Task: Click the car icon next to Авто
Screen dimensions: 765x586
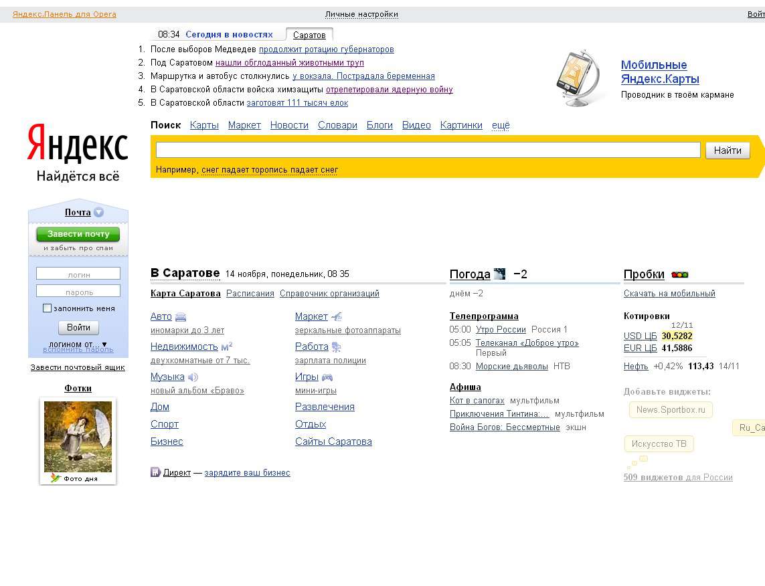Action: click(x=181, y=317)
